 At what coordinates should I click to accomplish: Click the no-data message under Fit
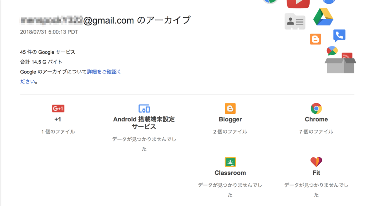(316, 190)
